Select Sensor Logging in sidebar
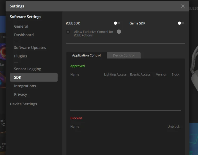This screenshot has width=198, height=155. pyautogui.click(x=28, y=69)
